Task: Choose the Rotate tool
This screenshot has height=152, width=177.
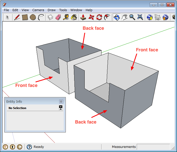Action: 99,17
